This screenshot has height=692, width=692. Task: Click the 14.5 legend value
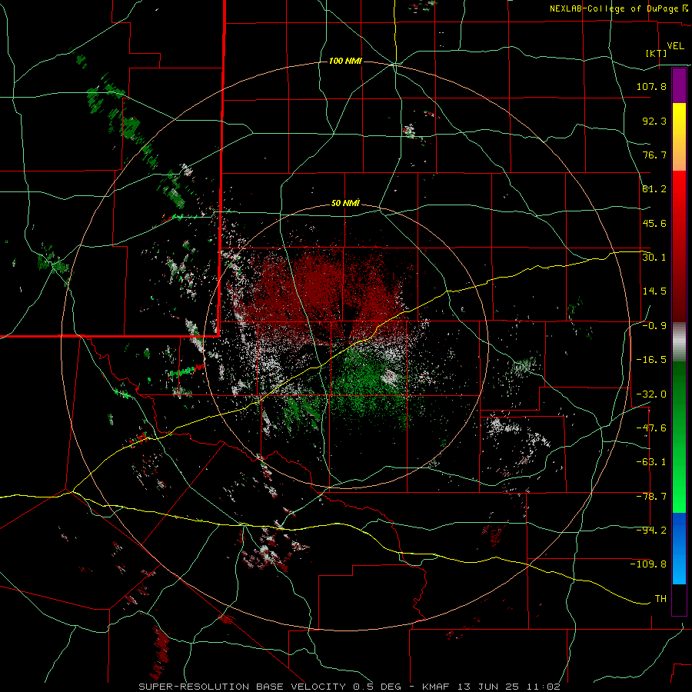654,291
